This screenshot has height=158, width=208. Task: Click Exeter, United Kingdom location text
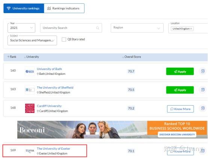[x=53, y=154]
